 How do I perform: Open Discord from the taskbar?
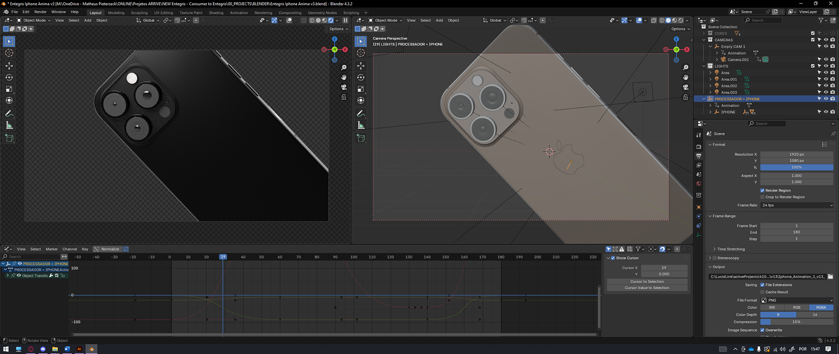(43, 349)
